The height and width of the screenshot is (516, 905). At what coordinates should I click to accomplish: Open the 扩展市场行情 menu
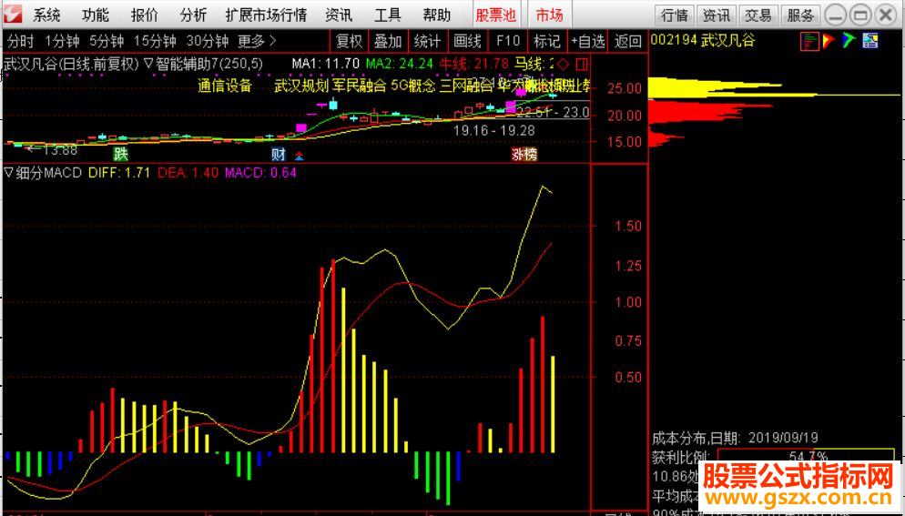[266, 15]
